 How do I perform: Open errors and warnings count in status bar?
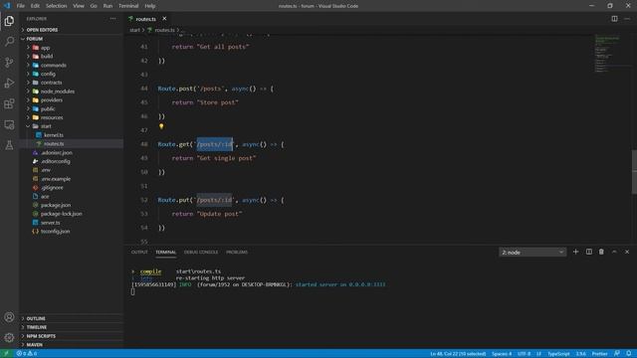[27, 354]
